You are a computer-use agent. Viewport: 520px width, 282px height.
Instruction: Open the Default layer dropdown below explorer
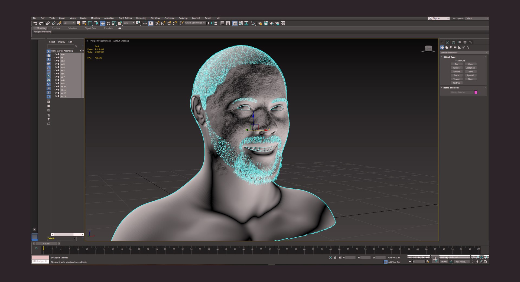tap(61, 238)
